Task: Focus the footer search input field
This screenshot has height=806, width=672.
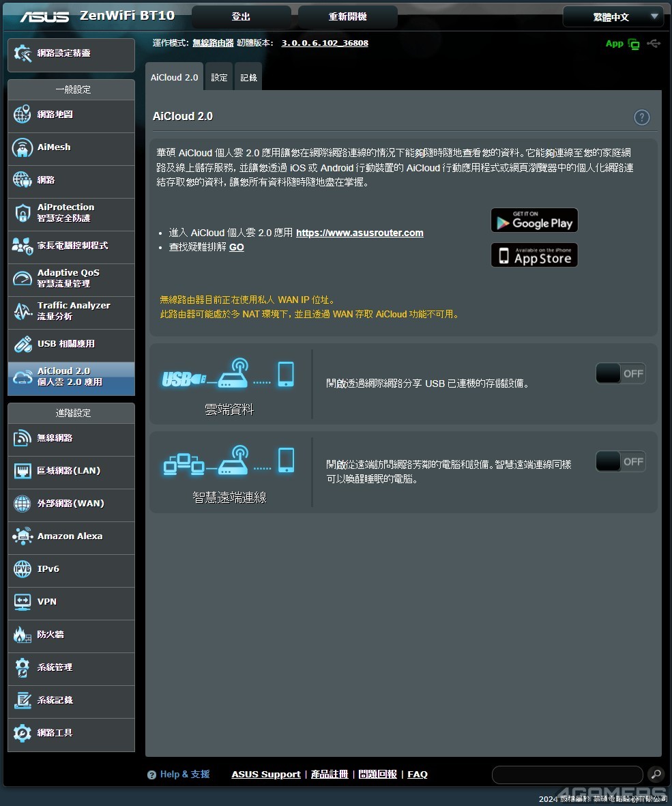Action: (567, 775)
